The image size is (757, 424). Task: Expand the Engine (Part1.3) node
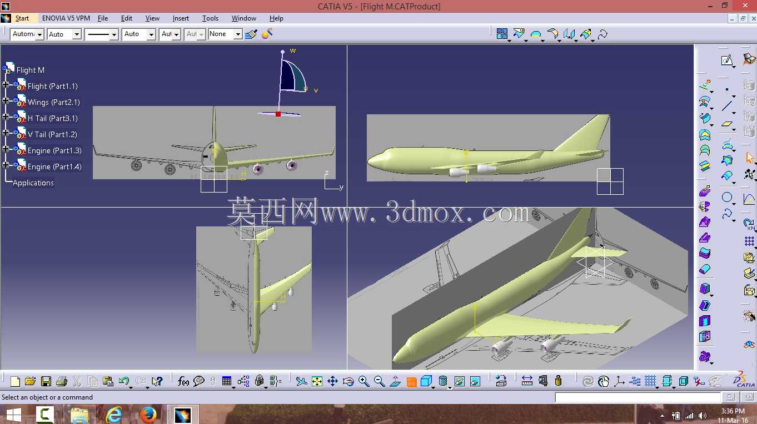tap(6, 149)
